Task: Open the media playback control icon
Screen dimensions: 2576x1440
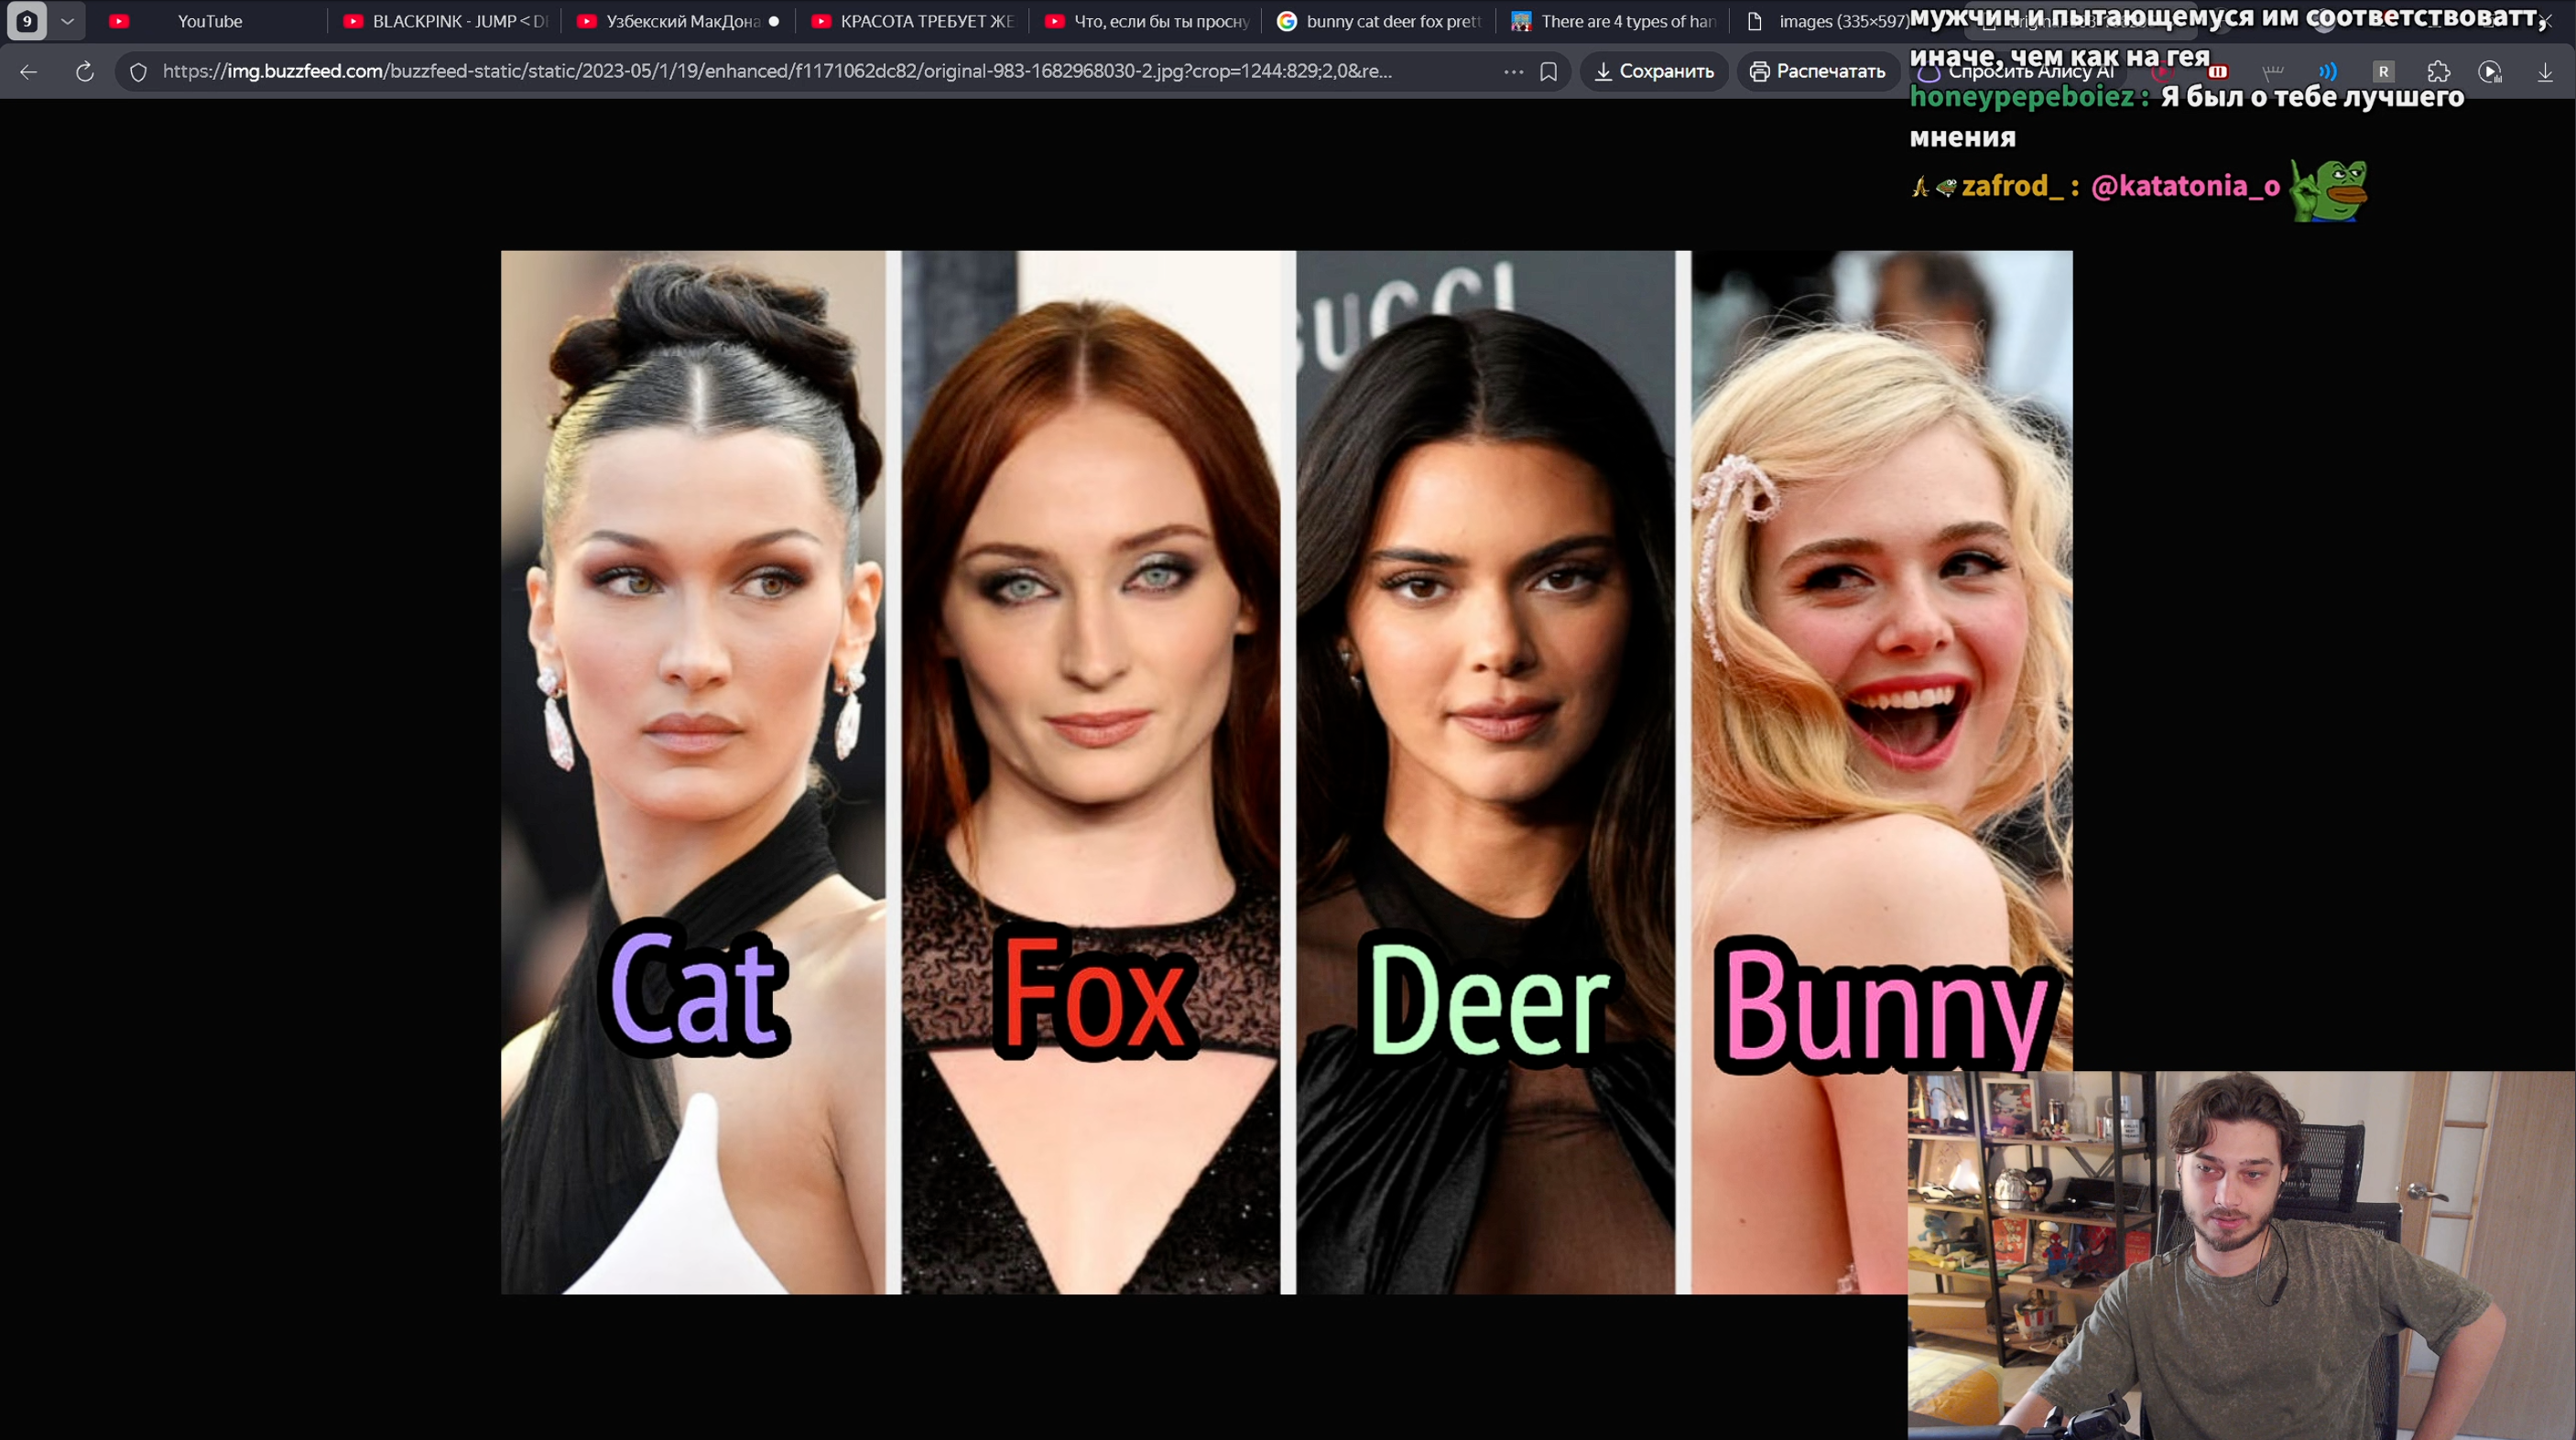Action: (2490, 71)
